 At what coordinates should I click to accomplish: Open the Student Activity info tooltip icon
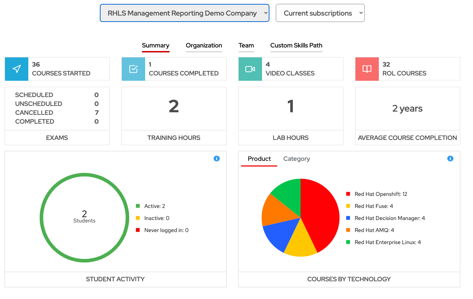(217, 158)
